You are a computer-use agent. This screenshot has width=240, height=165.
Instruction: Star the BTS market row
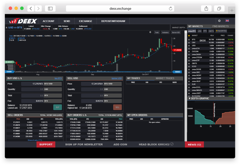tap(189, 40)
